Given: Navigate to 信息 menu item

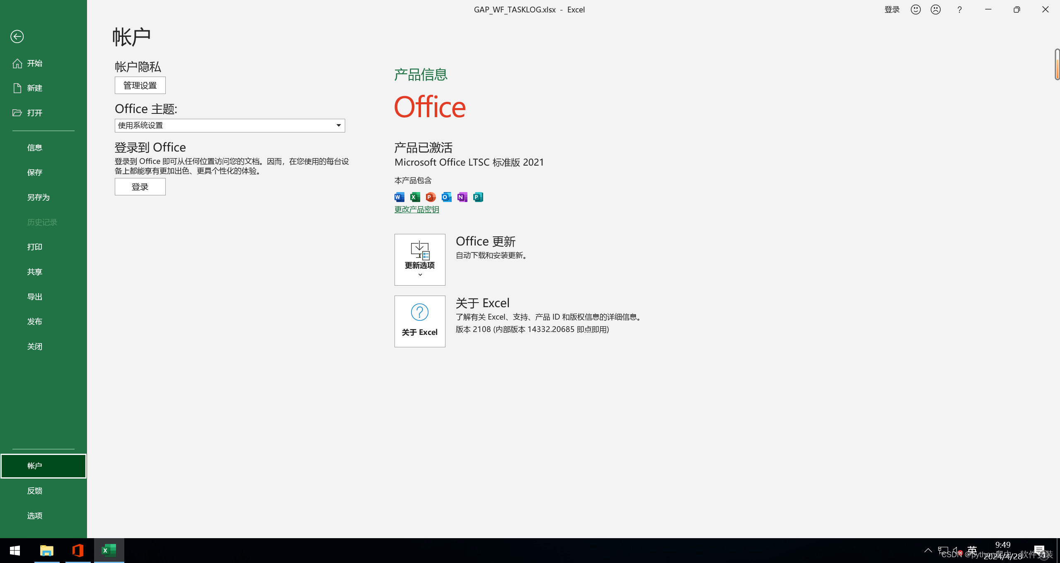Looking at the screenshot, I should coord(35,147).
